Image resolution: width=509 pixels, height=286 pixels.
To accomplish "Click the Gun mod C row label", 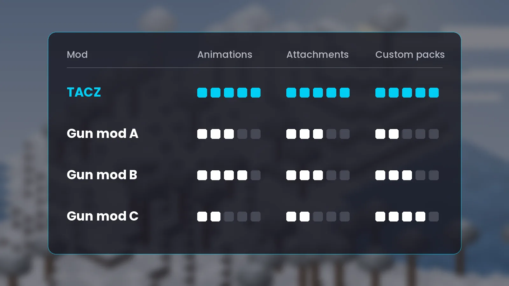I will coord(102,216).
